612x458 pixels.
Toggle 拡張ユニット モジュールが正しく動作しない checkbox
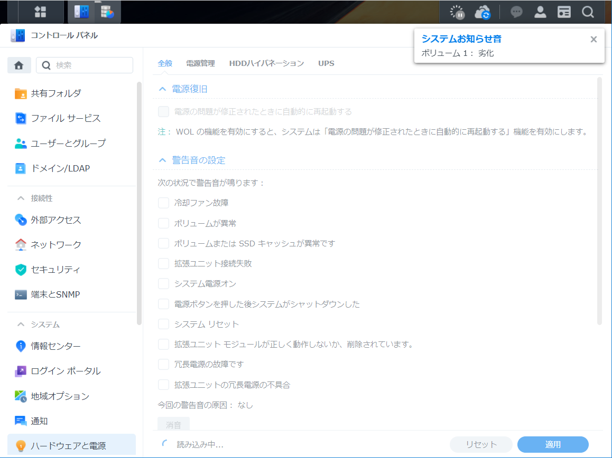click(163, 345)
